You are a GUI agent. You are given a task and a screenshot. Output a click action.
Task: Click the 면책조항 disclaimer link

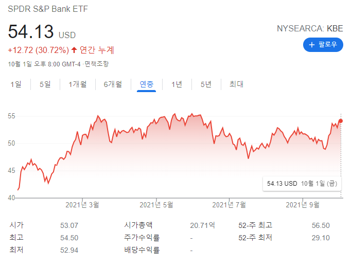point(97,64)
